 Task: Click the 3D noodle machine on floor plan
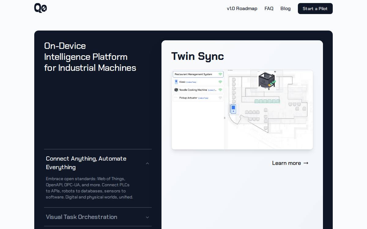(267, 81)
